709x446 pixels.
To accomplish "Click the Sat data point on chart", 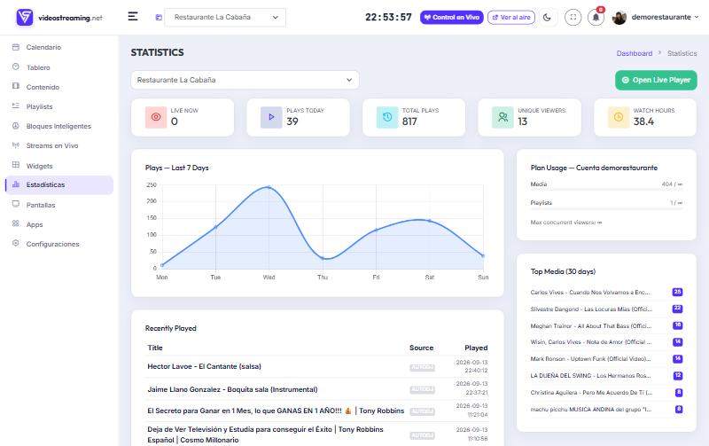I will (x=430, y=221).
